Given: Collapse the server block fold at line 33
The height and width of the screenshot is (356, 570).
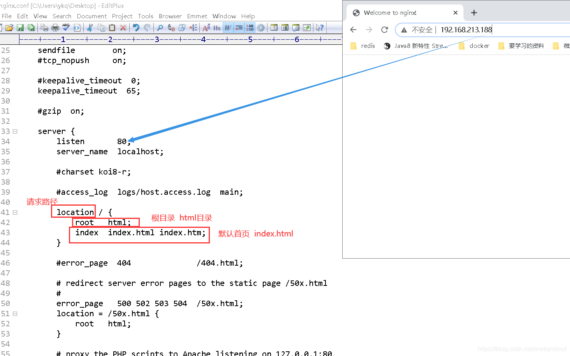Looking at the screenshot, I should pyautogui.click(x=15, y=131).
